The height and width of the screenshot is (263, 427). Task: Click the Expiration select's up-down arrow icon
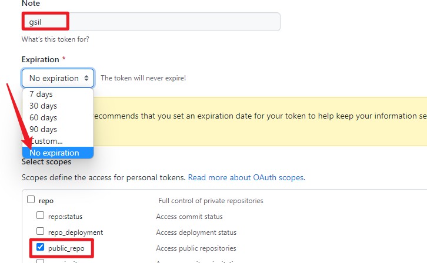click(x=86, y=78)
